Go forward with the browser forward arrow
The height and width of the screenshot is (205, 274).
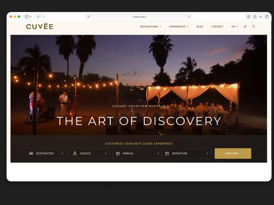pos(44,17)
